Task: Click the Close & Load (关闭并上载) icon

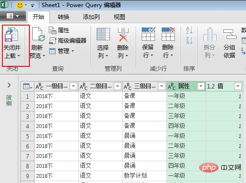Action: point(11,35)
